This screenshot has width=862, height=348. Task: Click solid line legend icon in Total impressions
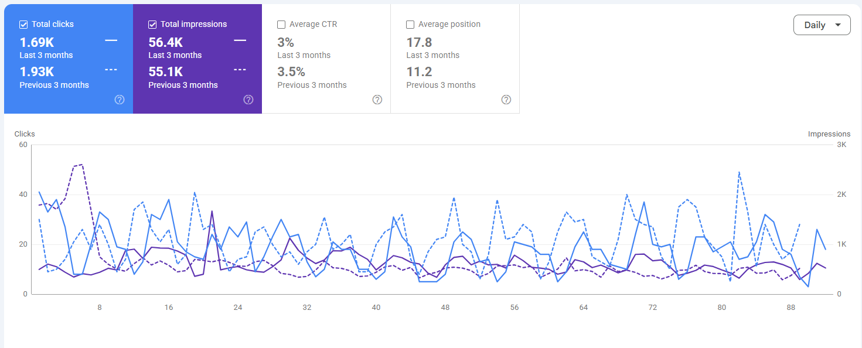click(240, 40)
